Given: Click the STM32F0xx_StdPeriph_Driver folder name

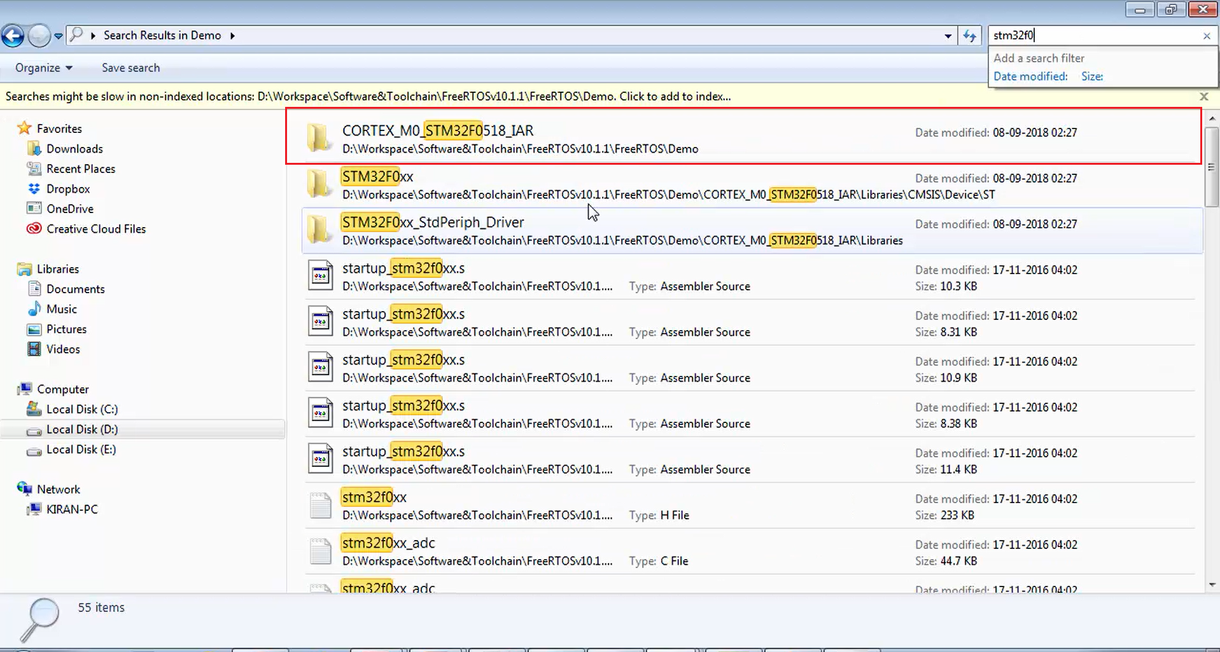Looking at the screenshot, I should pyautogui.click(x=433, y=222).
